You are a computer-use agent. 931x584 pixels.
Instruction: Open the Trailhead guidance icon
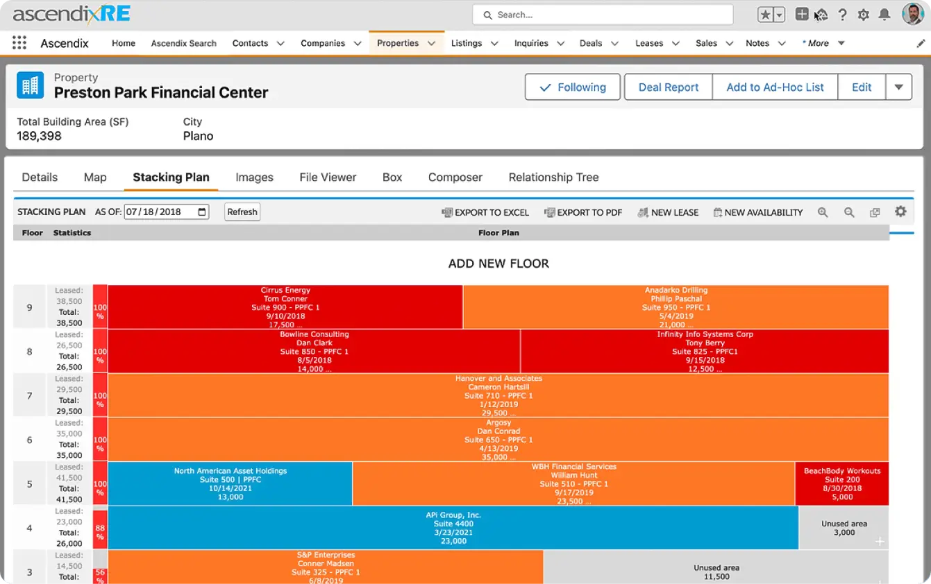821,15
